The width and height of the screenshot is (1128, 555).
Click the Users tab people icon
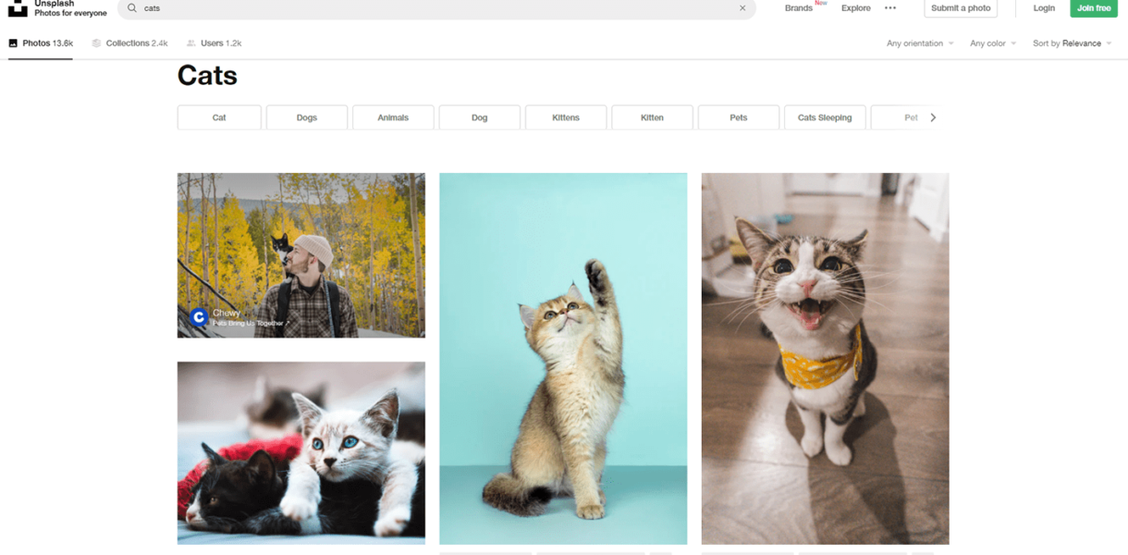(191, 43)
